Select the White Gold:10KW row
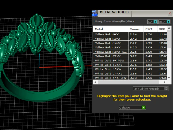Image resolution: width=173 pixels, height=130 pixels. pos(130,69)
